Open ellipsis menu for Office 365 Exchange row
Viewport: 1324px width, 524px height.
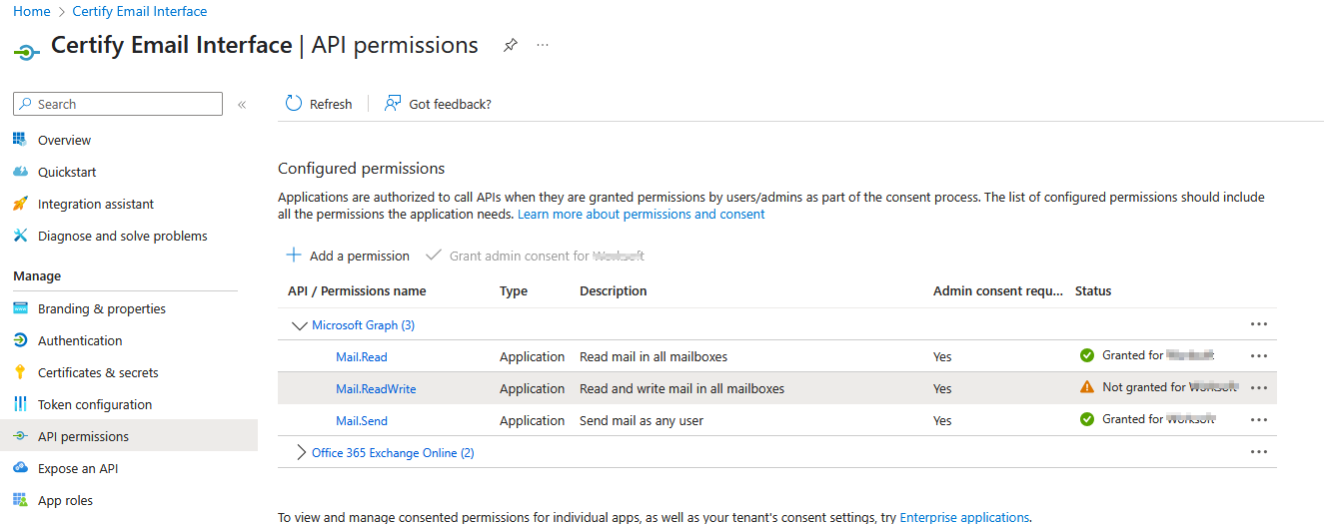1259,452
